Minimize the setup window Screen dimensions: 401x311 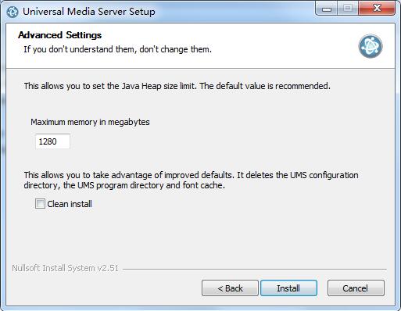327,9
